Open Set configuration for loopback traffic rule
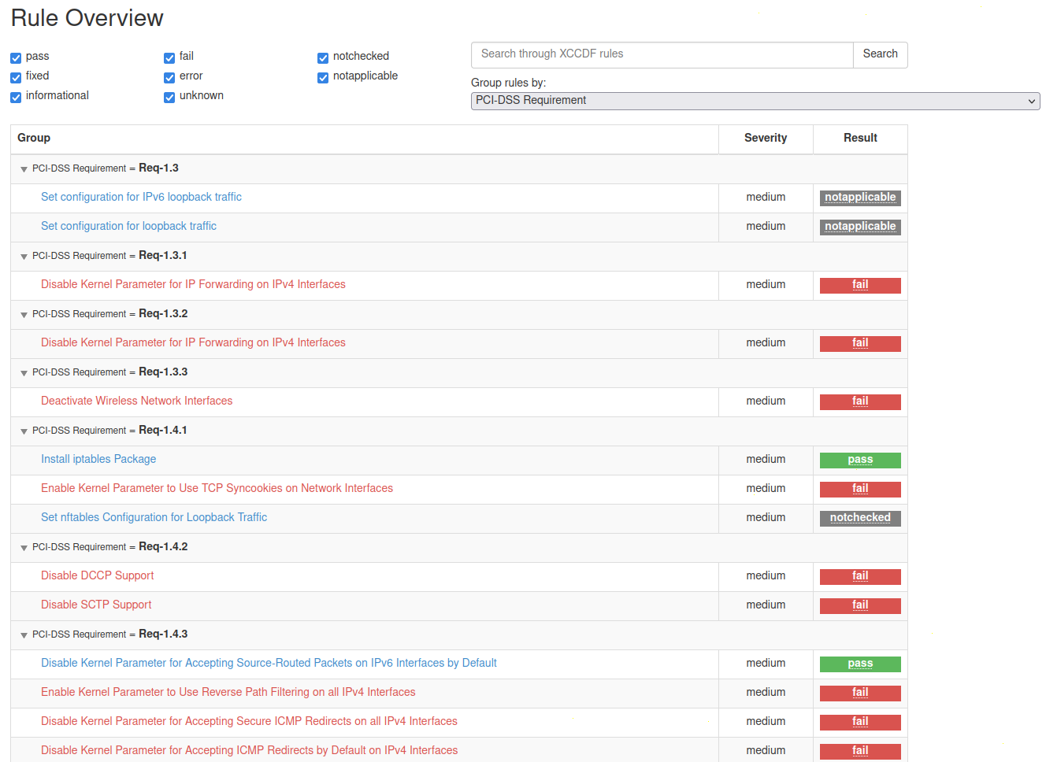The image size is (1046, 762). tap(128, 226)
